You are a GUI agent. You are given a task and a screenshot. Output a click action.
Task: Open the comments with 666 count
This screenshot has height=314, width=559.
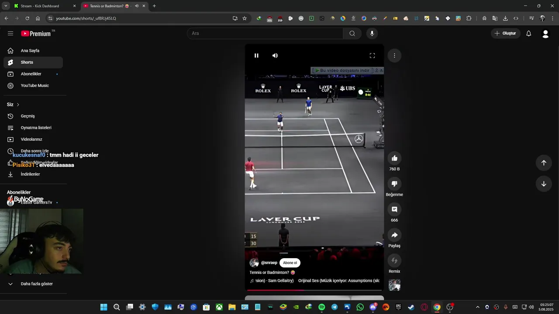(394, 209)
